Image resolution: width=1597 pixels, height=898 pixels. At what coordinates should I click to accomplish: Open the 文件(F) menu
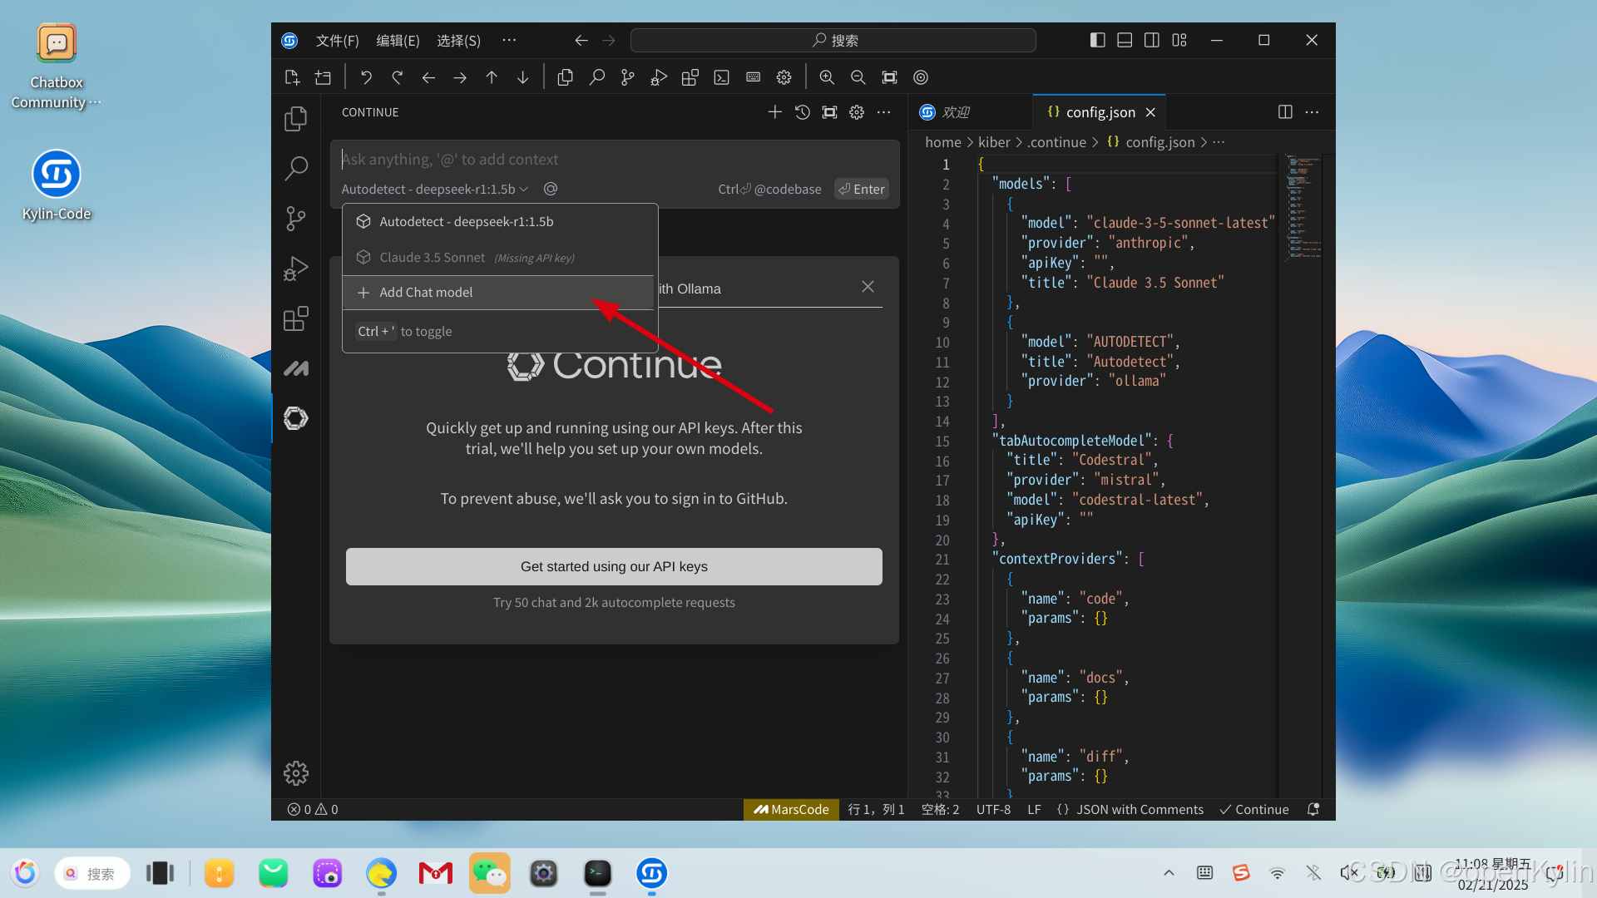337,40
